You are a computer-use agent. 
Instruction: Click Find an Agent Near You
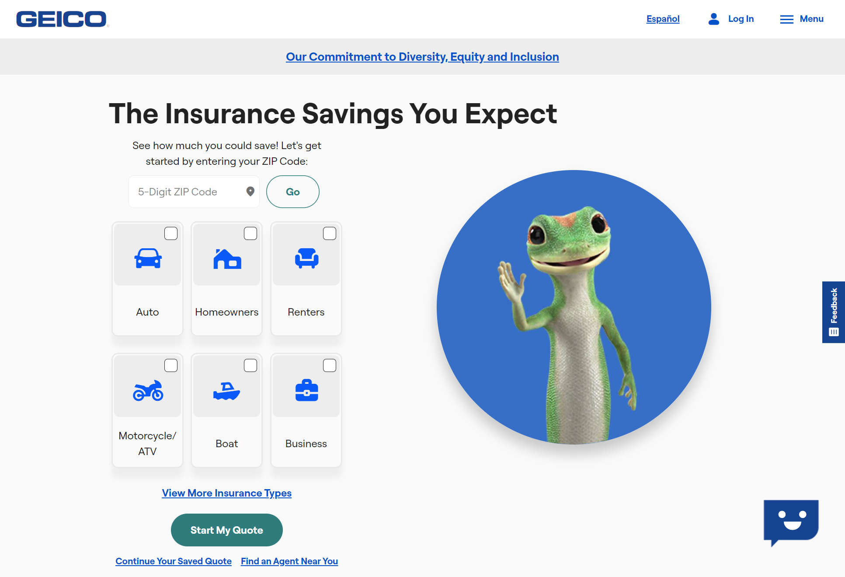[289, 561]
